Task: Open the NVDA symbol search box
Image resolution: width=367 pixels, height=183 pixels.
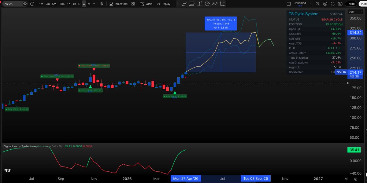Action: tap(15, 4)
